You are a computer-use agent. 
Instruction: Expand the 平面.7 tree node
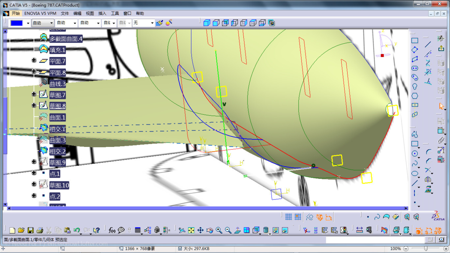pyautogui.click(x=34, y=60)
